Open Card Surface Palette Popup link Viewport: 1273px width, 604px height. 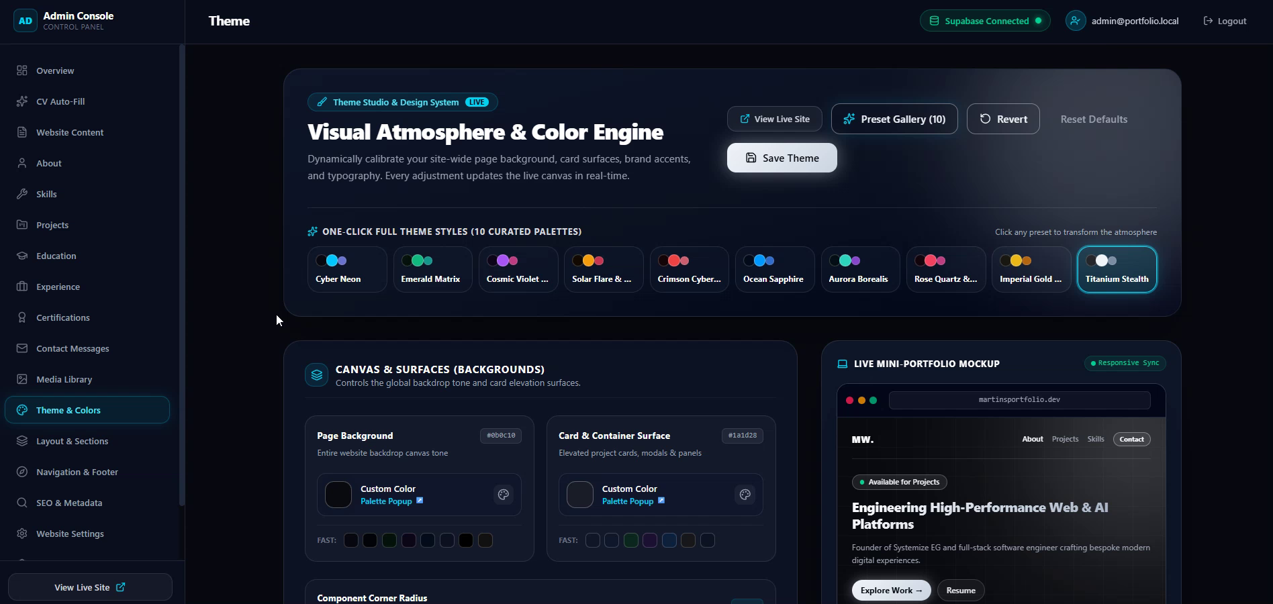click(633, 501)
